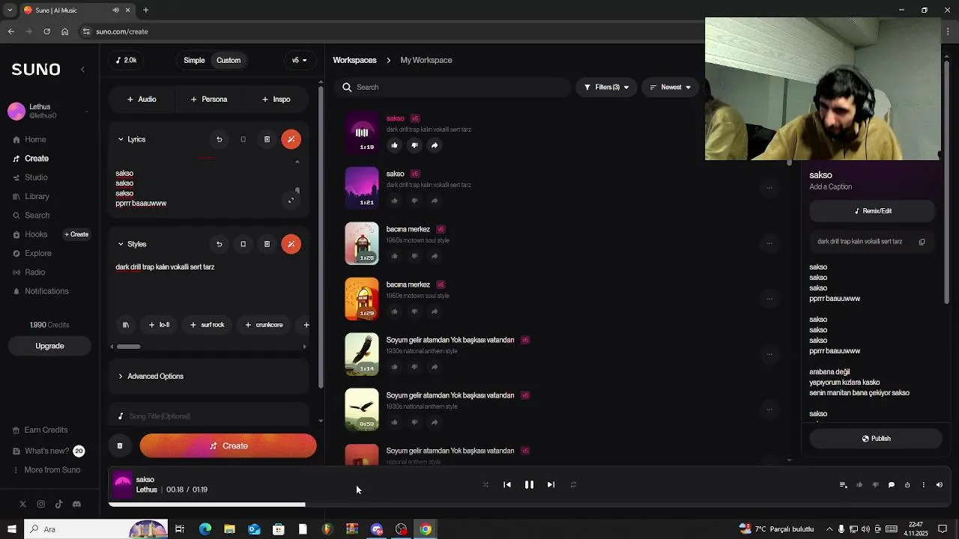Collapse the Styles section
Screen dimensions: 959x539
[x=132, y=244]
